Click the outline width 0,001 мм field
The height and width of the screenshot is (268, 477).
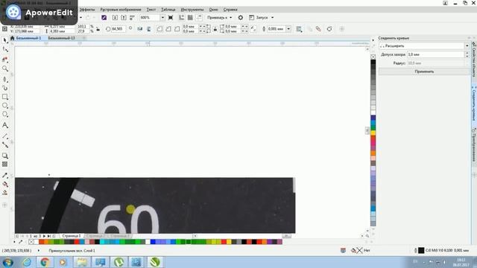coord(277,29)
